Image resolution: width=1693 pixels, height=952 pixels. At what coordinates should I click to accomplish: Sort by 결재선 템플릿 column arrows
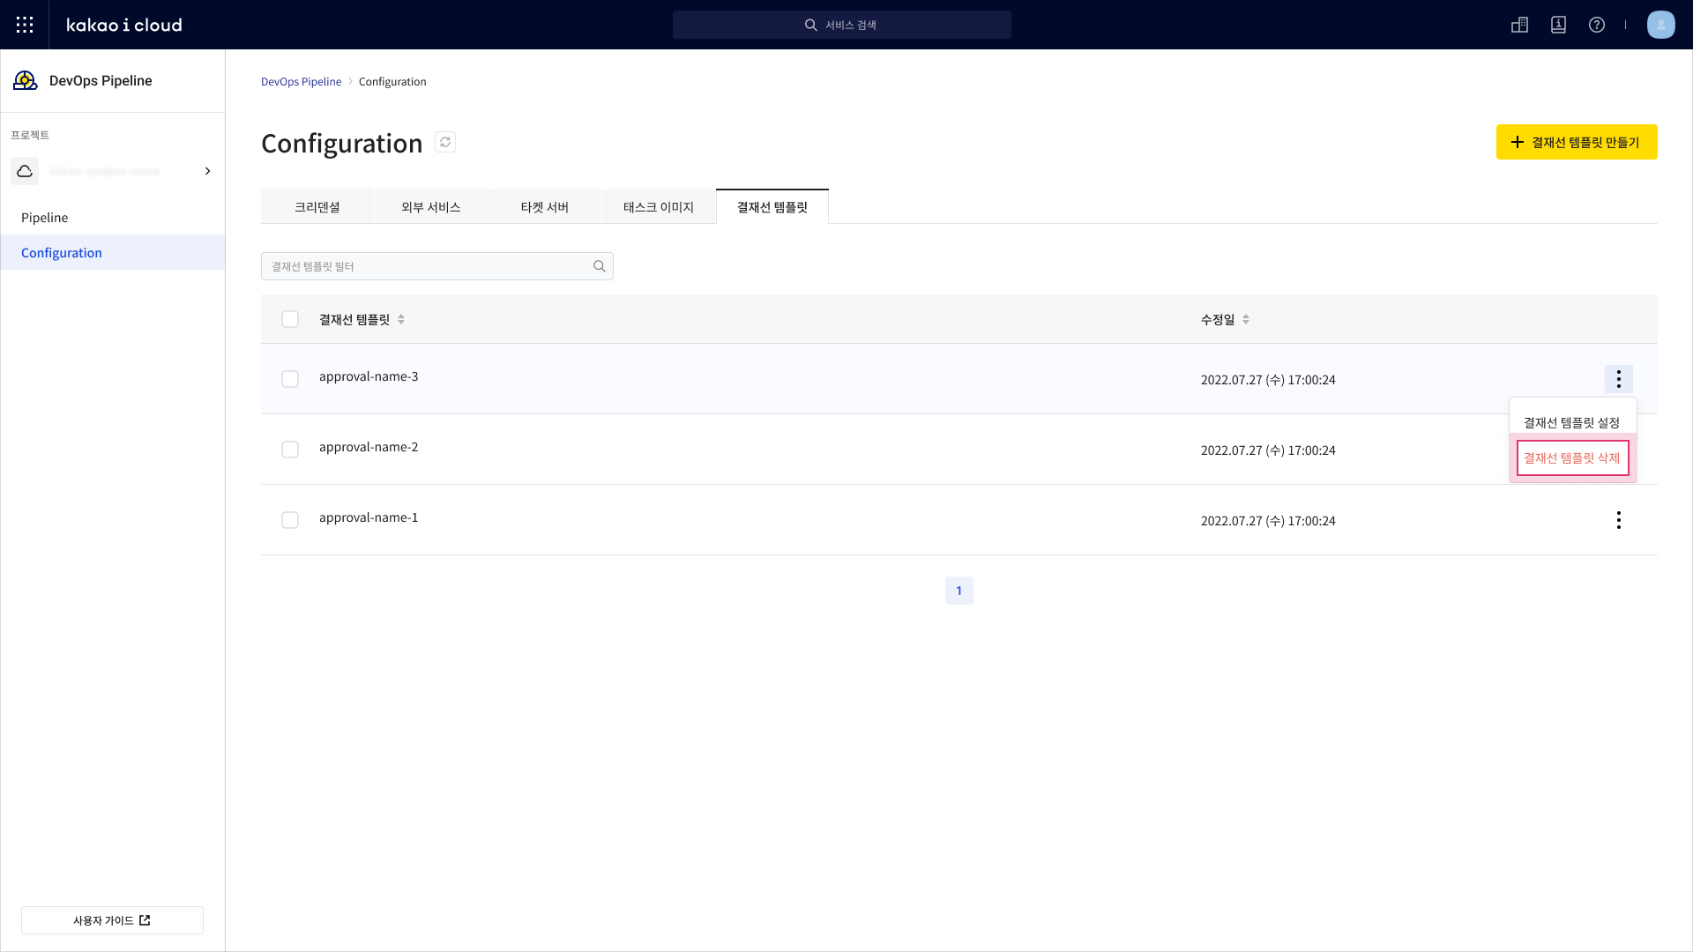(x=401, y=319)
